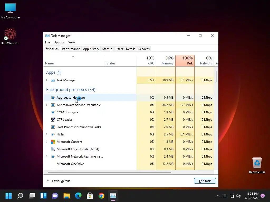Sort by the Network column header

click(204, 61)
